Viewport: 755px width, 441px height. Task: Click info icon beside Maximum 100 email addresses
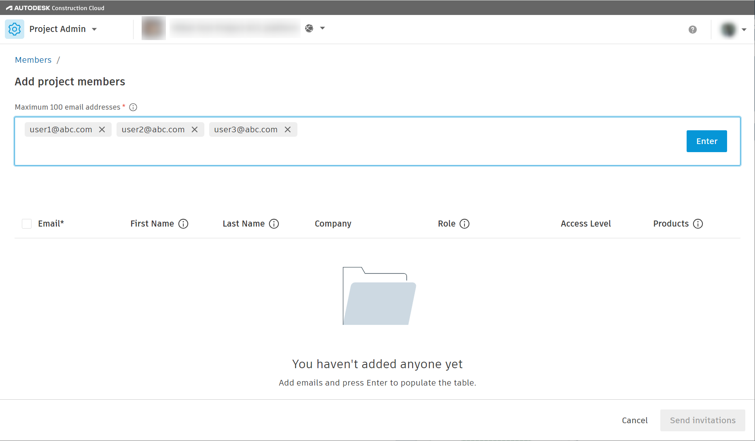[x=133, y=107]
